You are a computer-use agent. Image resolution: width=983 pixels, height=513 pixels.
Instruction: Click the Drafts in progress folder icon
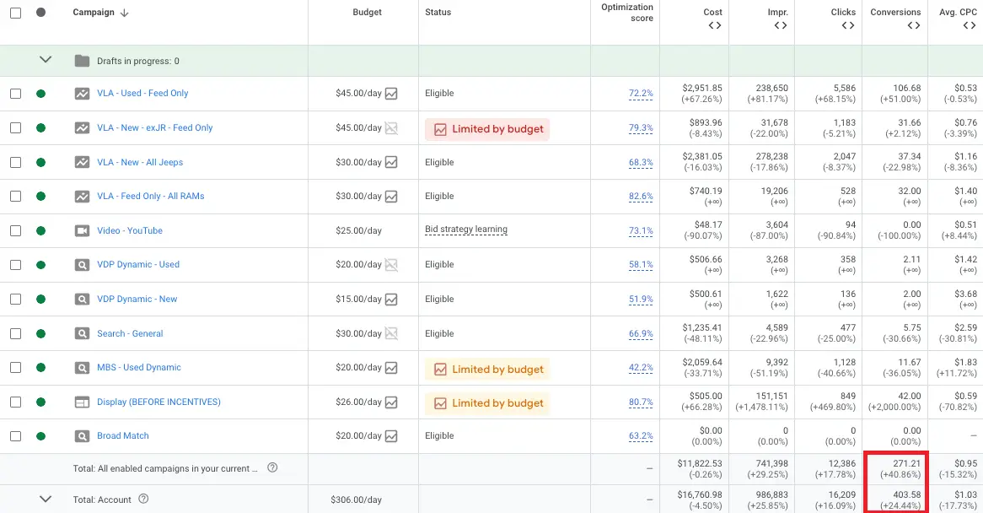coord(82,61)
